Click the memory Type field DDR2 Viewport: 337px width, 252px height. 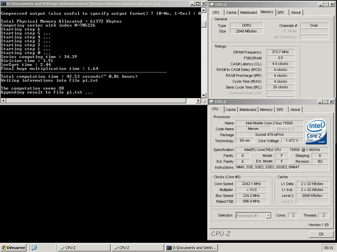[246, 25]
